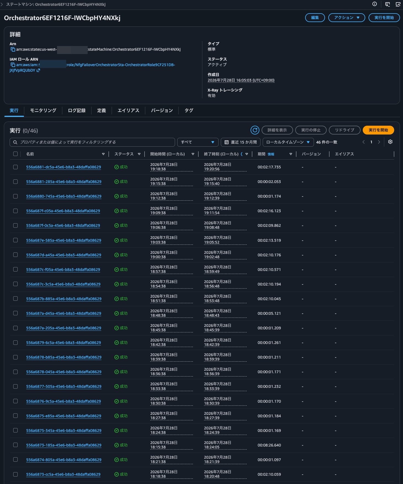This screenshot has height=484, width=403.
Task: Click the top-right screen search icon
Action: 398,4
